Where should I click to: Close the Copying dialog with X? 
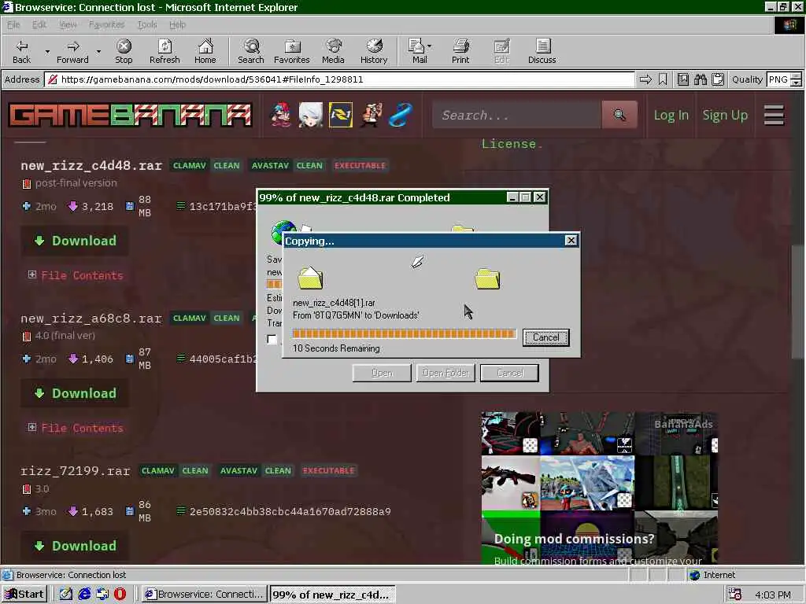[571, 241]
